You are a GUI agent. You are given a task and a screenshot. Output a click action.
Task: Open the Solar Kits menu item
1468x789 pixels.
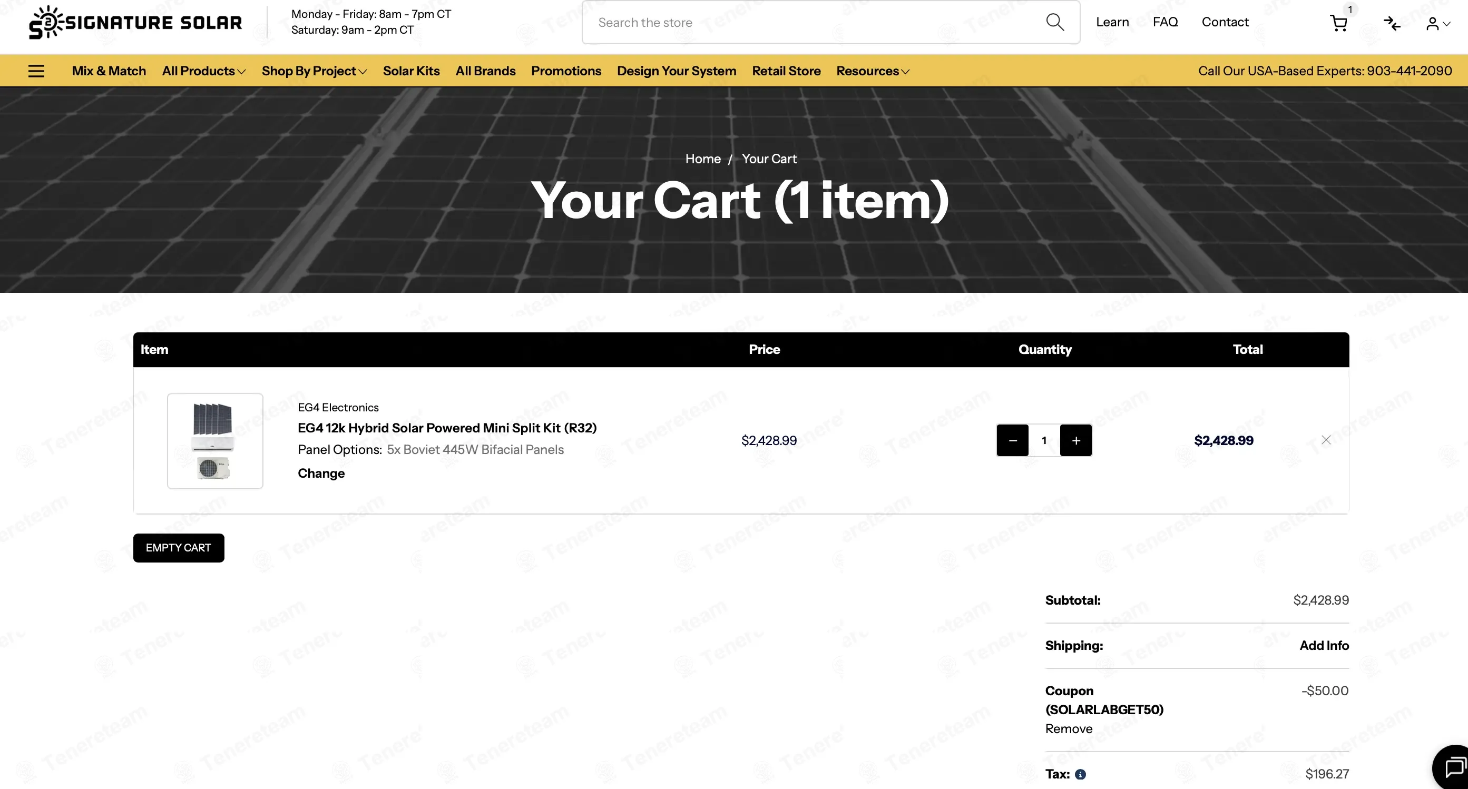pos(411,71)
